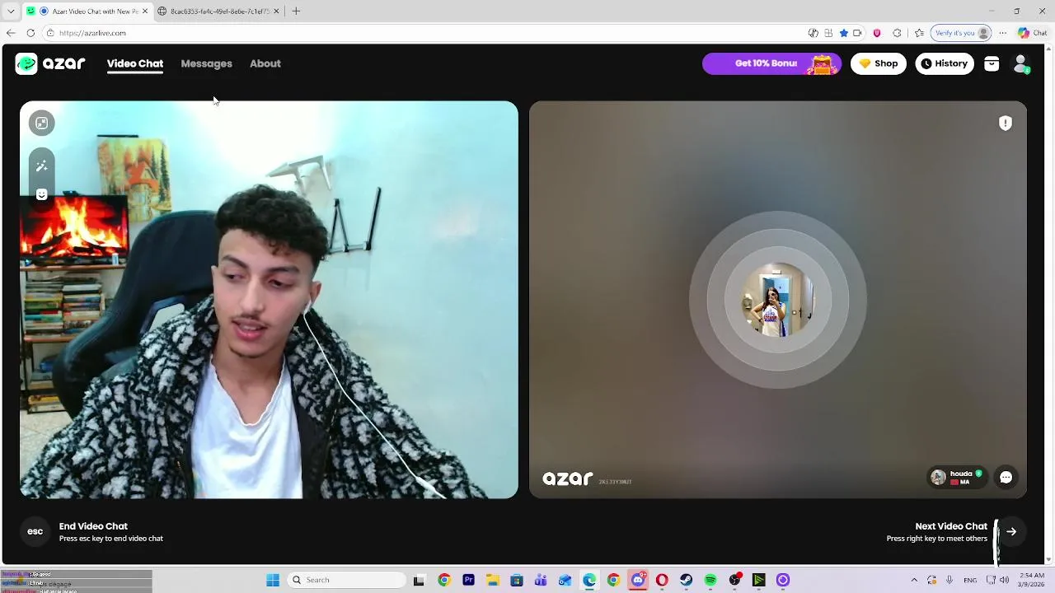
Task: Open the chat bubble on partner video
Action: [x=1006, y=477]
